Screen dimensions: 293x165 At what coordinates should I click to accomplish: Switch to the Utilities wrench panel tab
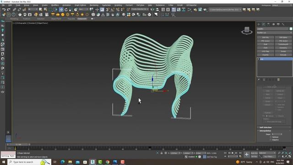point(283,24)
